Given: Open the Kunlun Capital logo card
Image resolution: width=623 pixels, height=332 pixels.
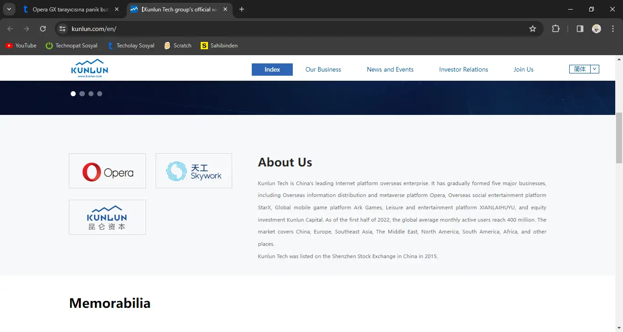Looking at the screenshot, I should click(x=107, y=217).
